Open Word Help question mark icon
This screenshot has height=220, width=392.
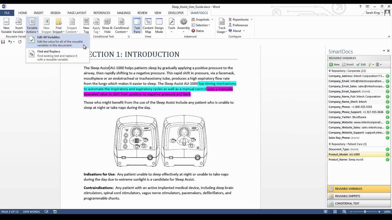click(360, 6)
